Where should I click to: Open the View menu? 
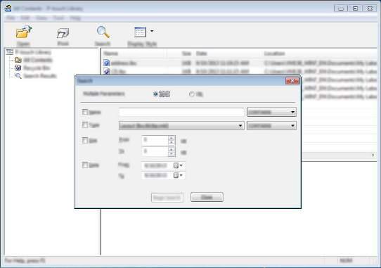[x=41, y=18]
